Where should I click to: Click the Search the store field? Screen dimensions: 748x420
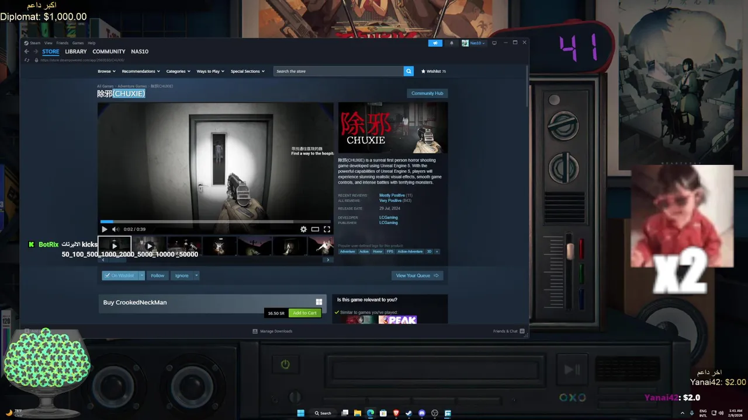click(x=338, y=71)
